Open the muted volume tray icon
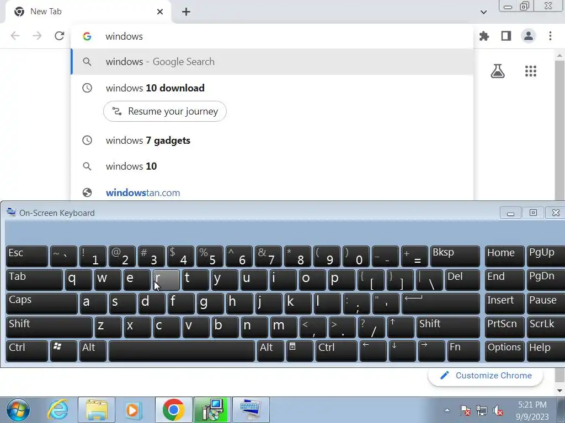 pyautogui.click(x=498, y=410)
